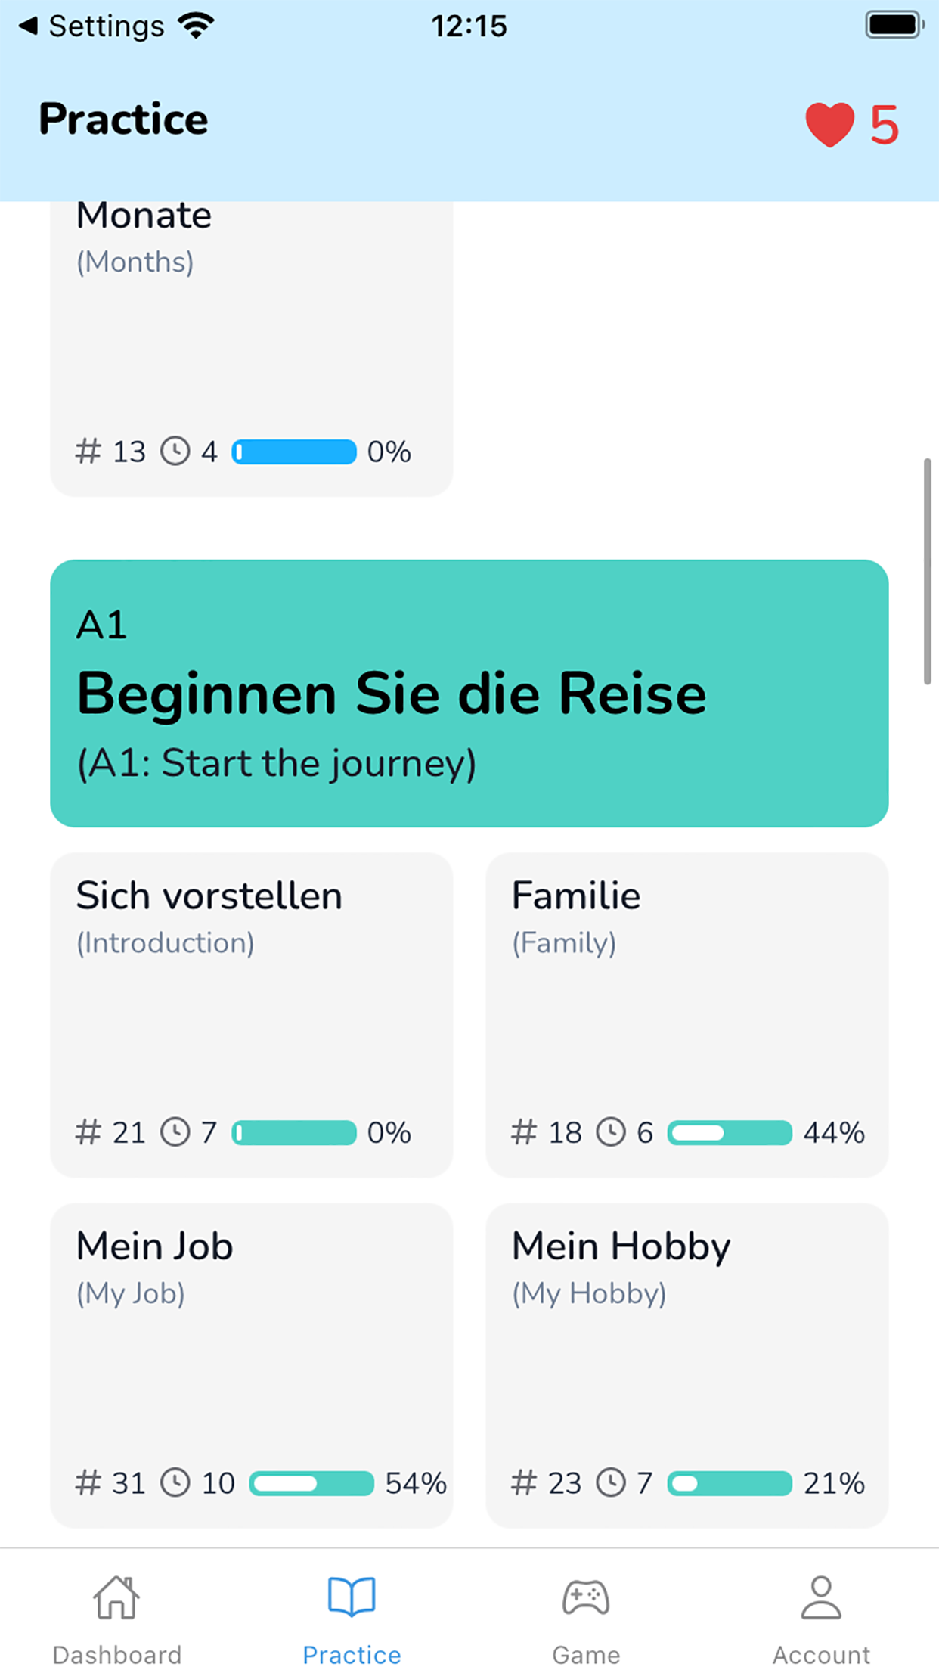
Task: Switch to the Account tab label
Action: [821, 1654]
